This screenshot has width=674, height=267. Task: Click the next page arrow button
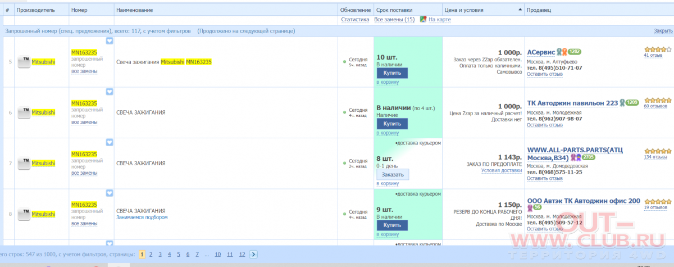[253, 254]
